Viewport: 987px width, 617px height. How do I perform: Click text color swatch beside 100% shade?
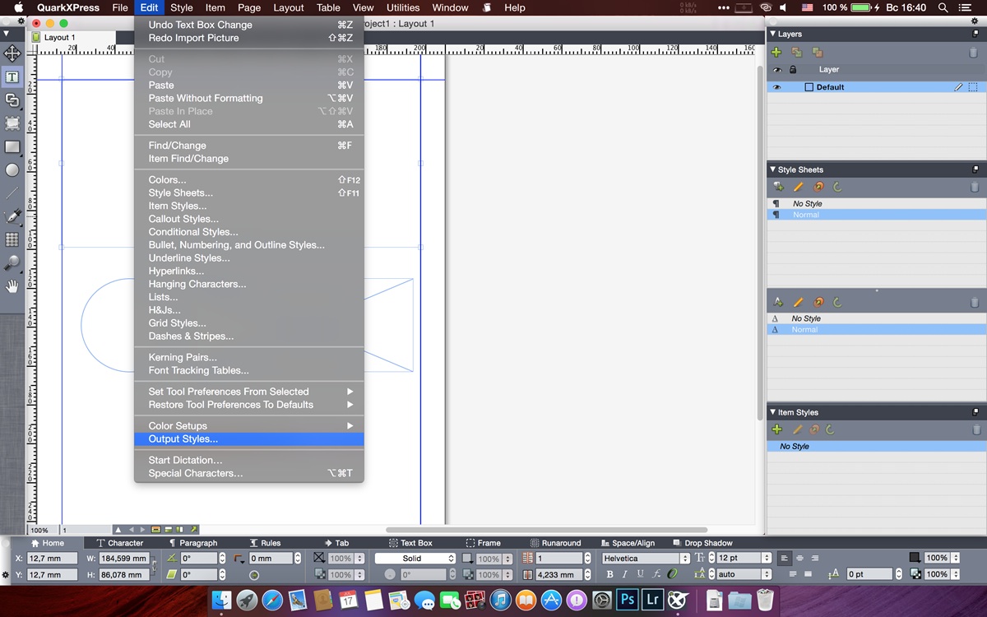point(915,558)
